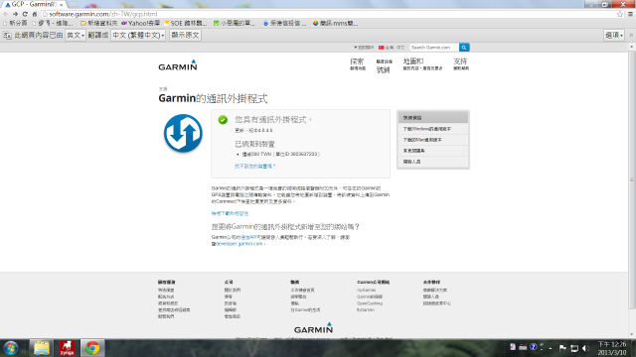Viewport: 636px width, 357px height.
Task: Open the target language 中文 (繁體中文) dropdown
Action: [138, 36]
